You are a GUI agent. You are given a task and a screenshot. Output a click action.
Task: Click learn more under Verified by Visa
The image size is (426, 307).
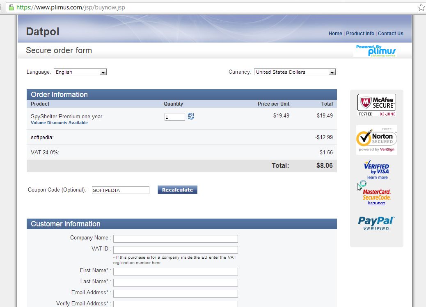click(378, 177)
